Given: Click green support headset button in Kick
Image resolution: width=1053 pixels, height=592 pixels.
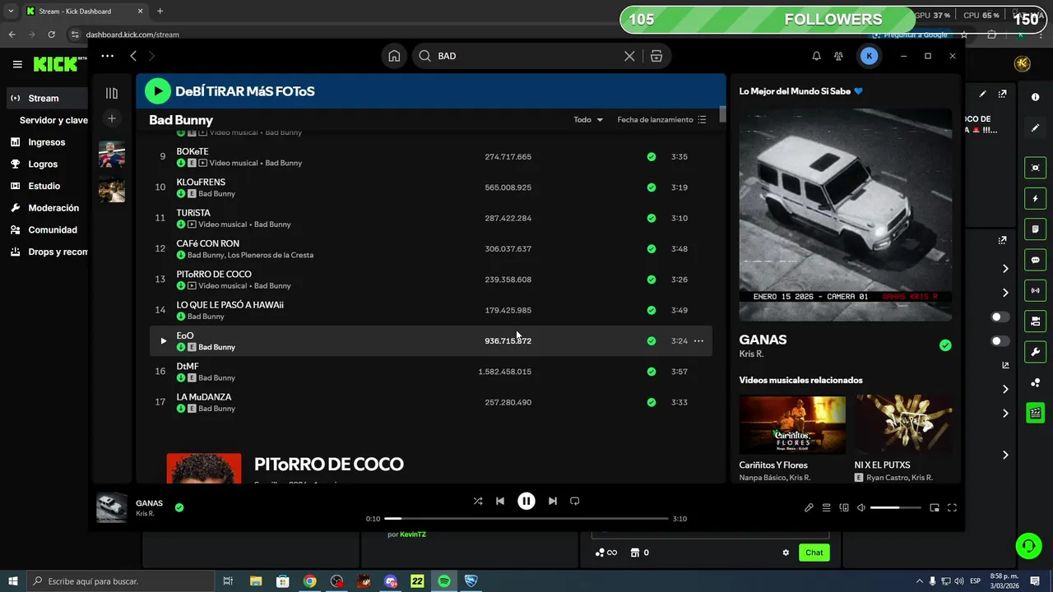Looking at the screenshot, I should pyautogui.click(x=1027, y=545).
